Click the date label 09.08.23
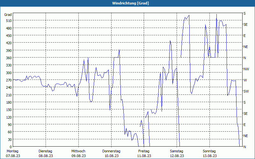 coord(78,156)
